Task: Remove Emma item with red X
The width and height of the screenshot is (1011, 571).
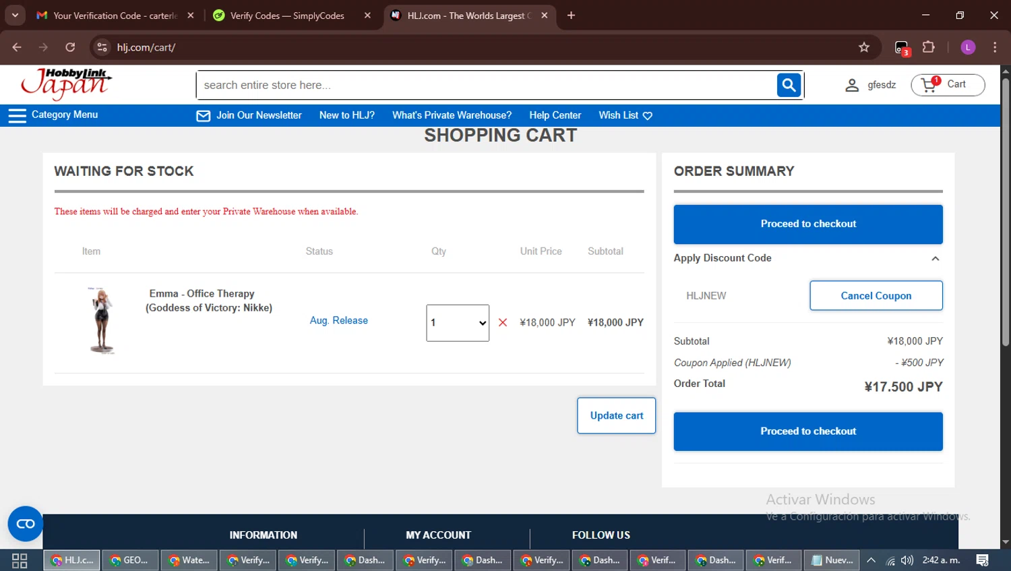Action: point(503,322)
